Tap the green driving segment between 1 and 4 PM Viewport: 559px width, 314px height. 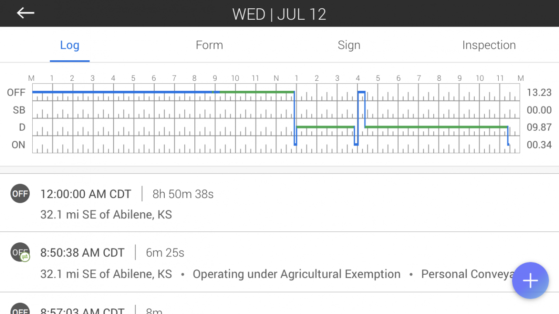(325, 127)
